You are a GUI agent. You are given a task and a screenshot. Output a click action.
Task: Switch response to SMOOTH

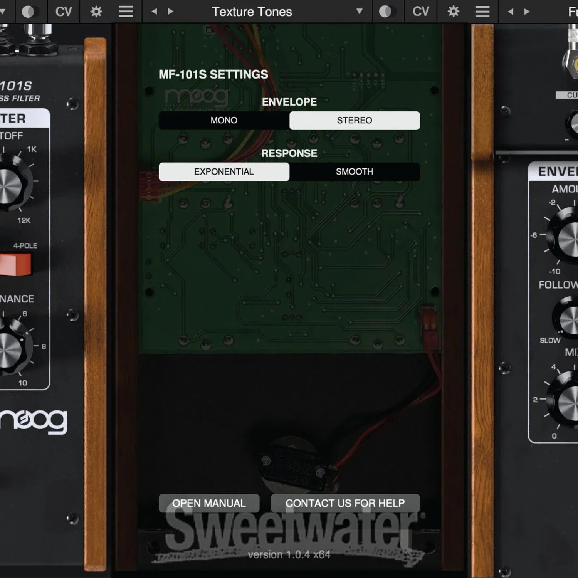355,171
